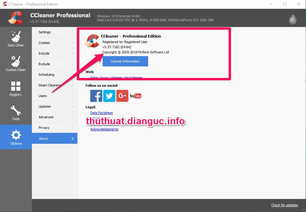Click chevron next to Privacy
The width and height of the screenshot is (306, 212).
click(72, 128)
